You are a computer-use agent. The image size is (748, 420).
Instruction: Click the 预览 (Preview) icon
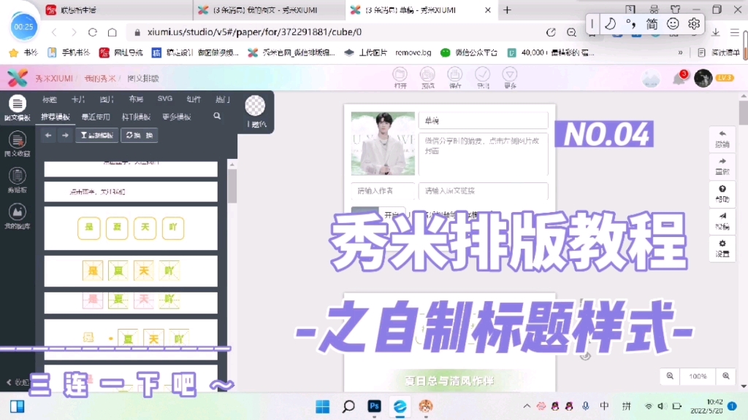[x=427, y=77]
